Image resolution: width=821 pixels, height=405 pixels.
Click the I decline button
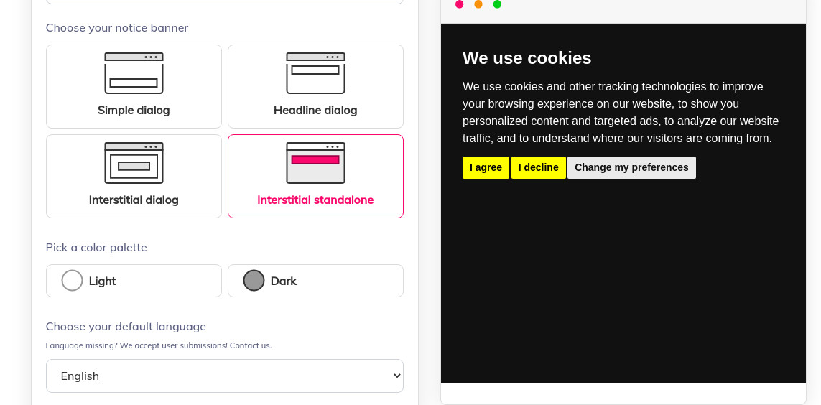538,167
